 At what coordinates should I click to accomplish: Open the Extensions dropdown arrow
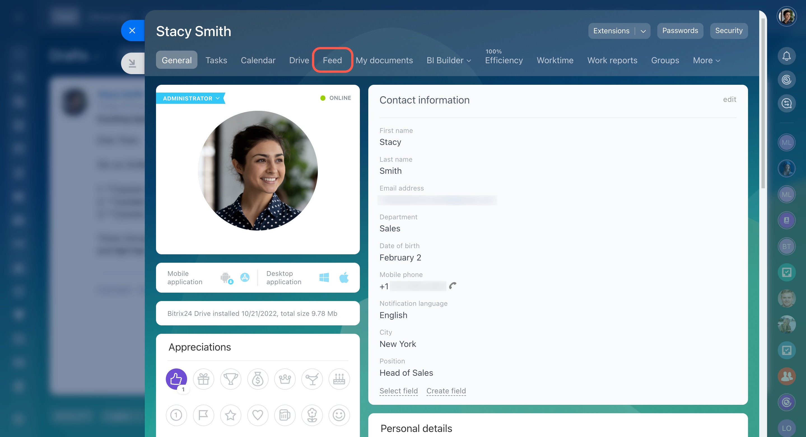click(x=643, y=31)
